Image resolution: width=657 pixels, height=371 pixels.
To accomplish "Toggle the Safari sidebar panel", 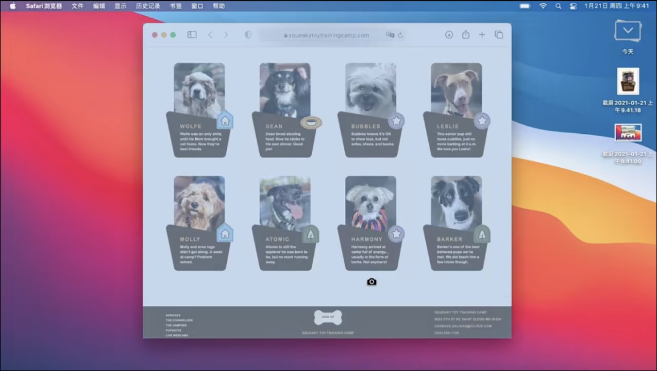I will coord(192,35).
